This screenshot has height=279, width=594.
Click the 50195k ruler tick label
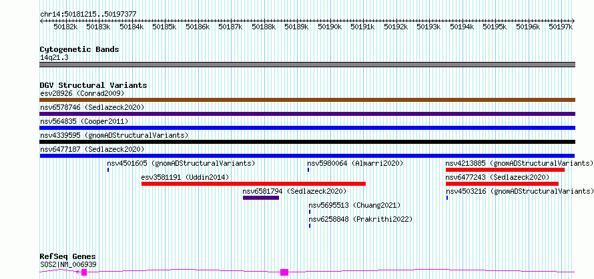tap(495, 27)
